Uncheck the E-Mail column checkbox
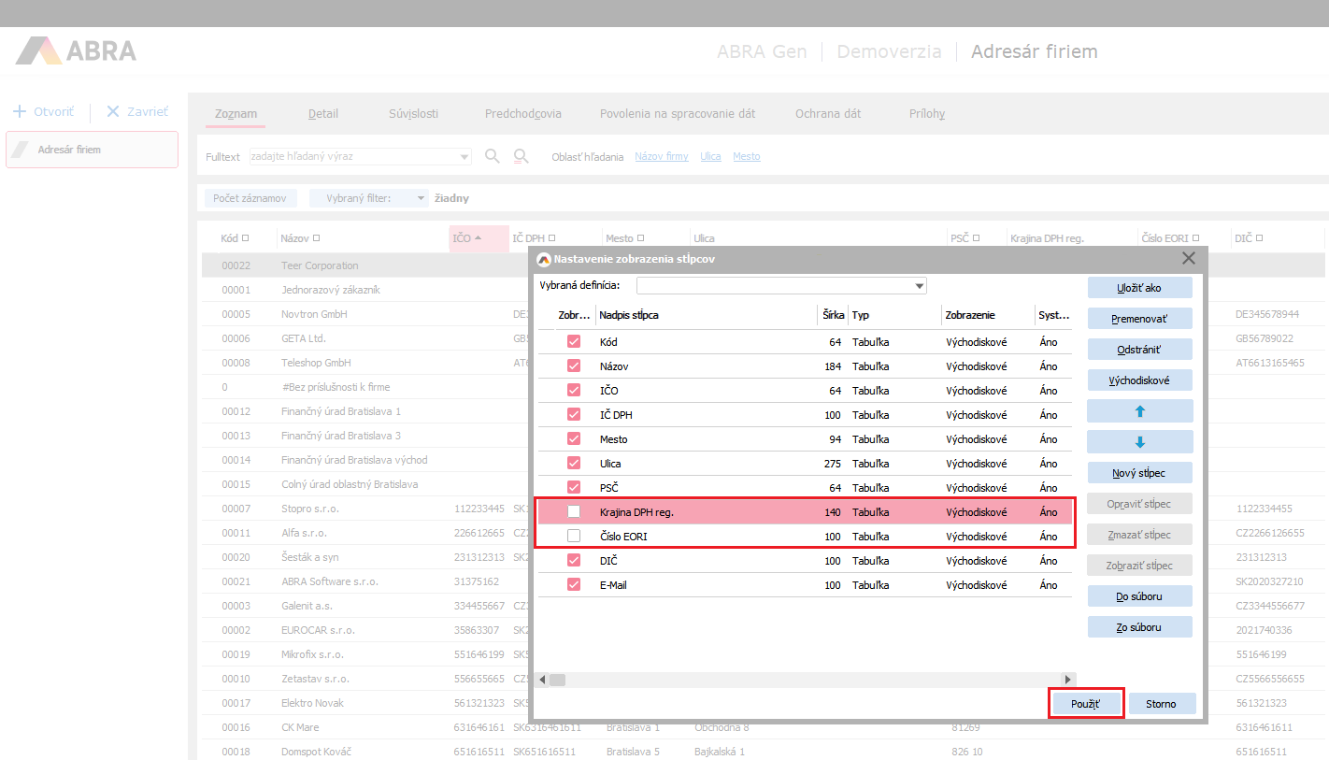This screenshot has height=760, width=1329. click(574, 585)
